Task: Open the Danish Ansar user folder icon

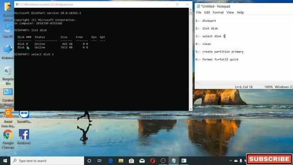Action: [8, 11]
